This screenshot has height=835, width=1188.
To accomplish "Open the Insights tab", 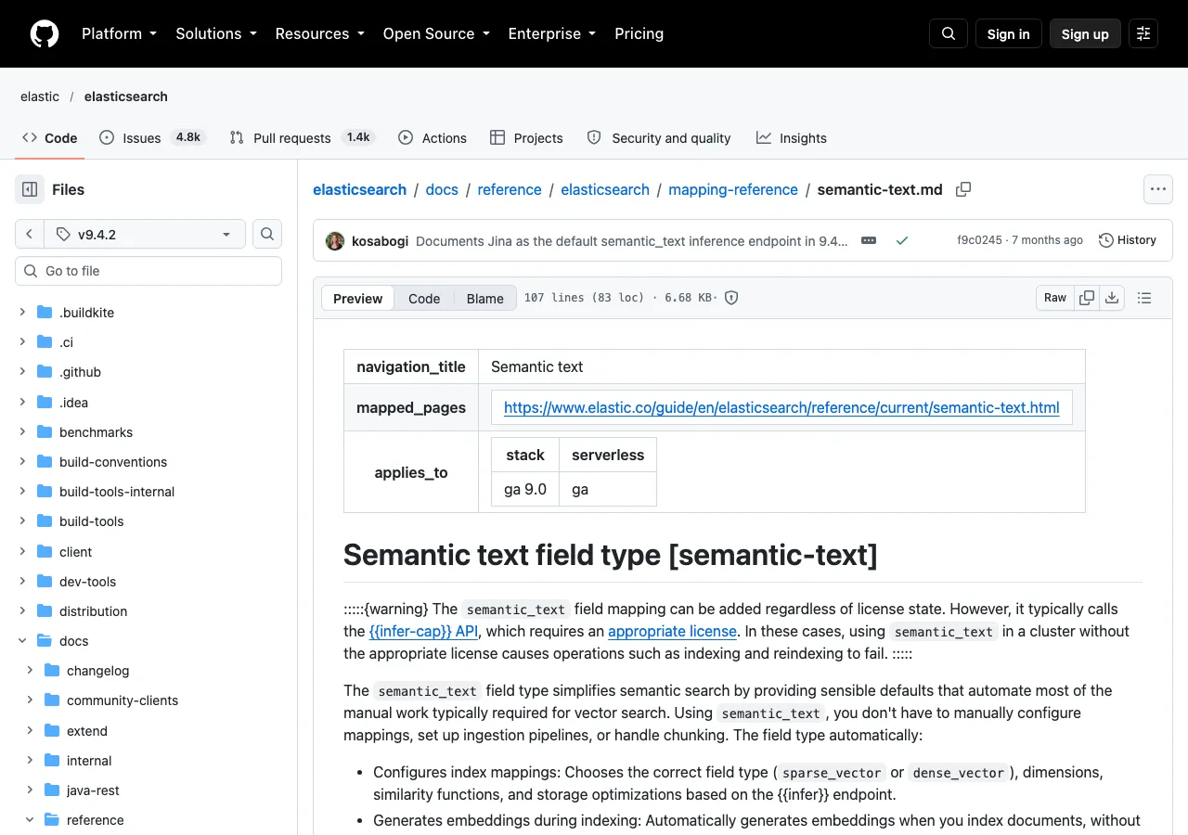I will click(792, 137).
